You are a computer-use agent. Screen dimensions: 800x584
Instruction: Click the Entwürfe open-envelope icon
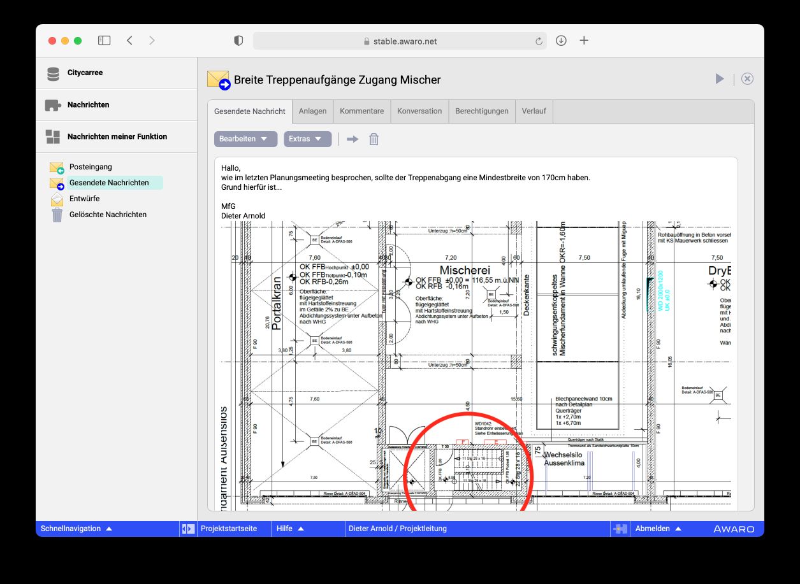tap(57, 199)
